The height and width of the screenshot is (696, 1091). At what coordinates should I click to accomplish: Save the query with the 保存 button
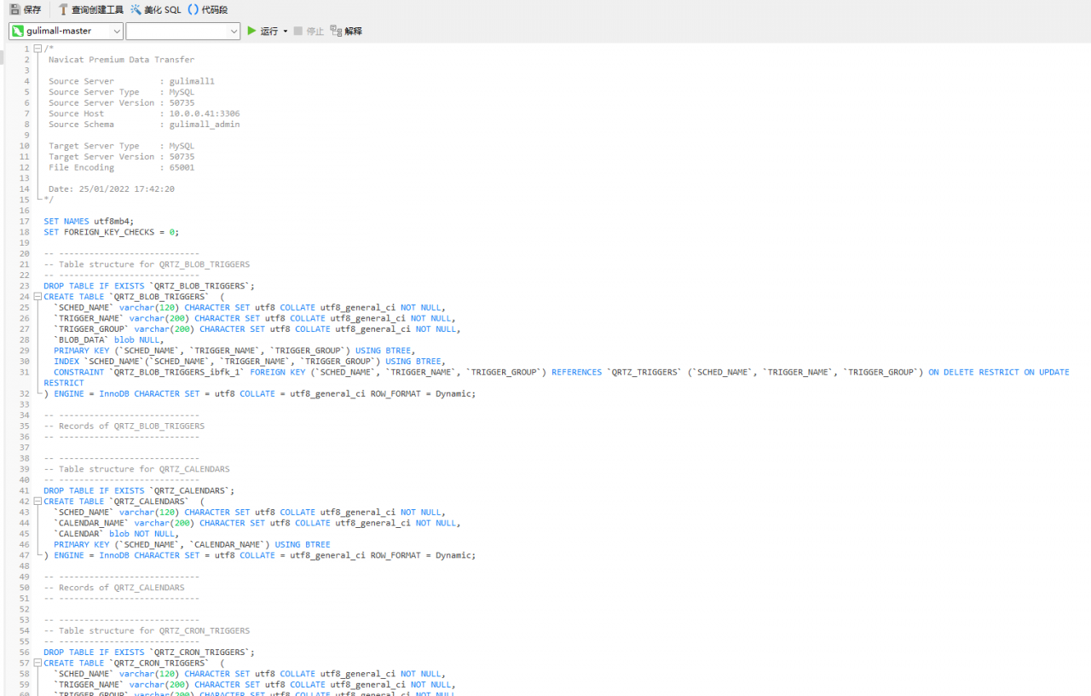[x=26, y=9]
